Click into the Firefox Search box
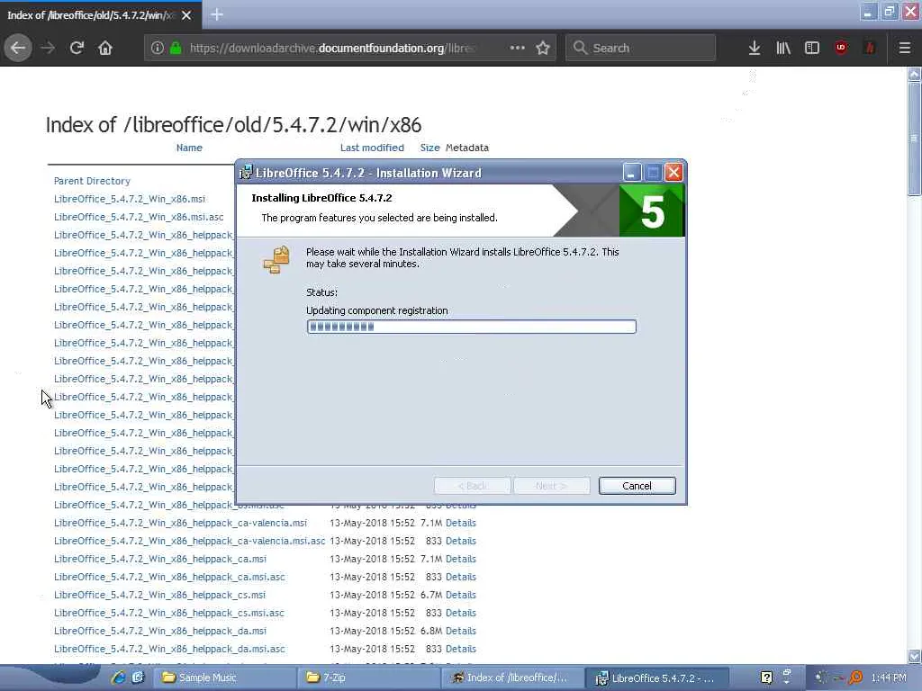The width and height of the screenshot is (922, 691). click(641, 48)
